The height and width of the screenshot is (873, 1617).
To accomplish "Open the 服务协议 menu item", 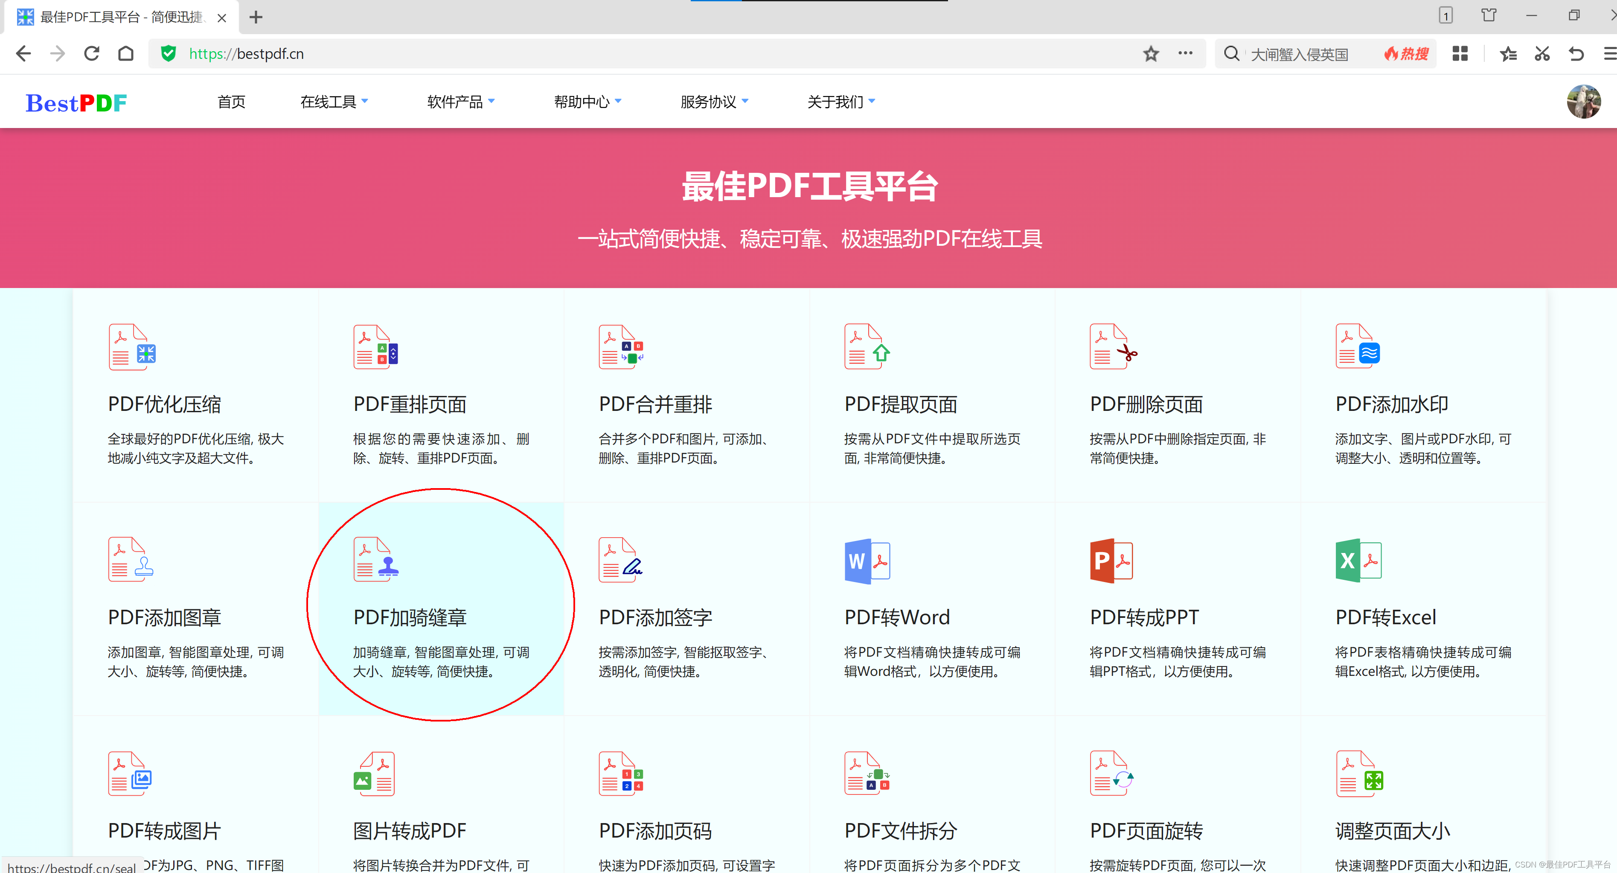I will pos(714,102).
